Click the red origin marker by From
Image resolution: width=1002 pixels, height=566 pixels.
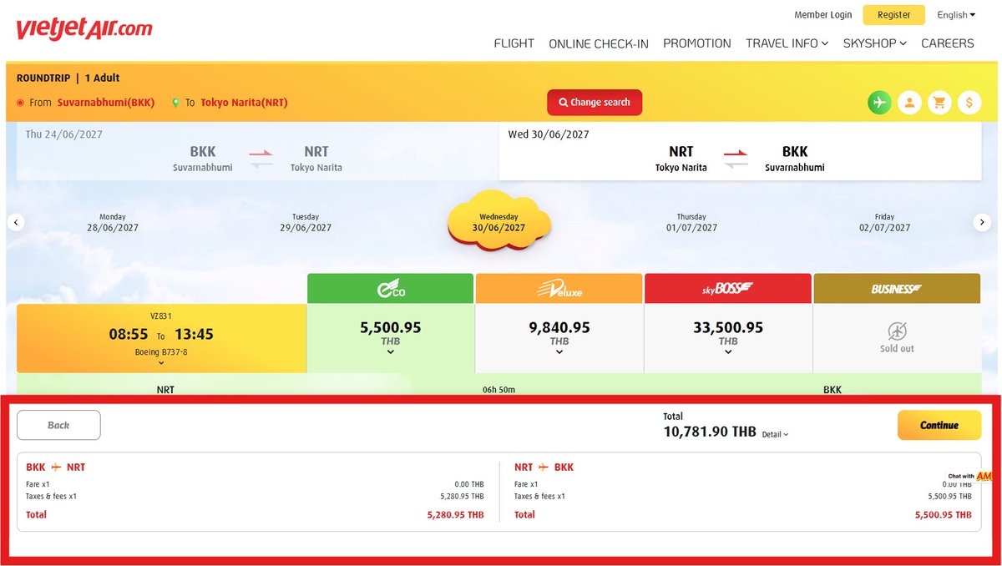click(x=21, y=103)
